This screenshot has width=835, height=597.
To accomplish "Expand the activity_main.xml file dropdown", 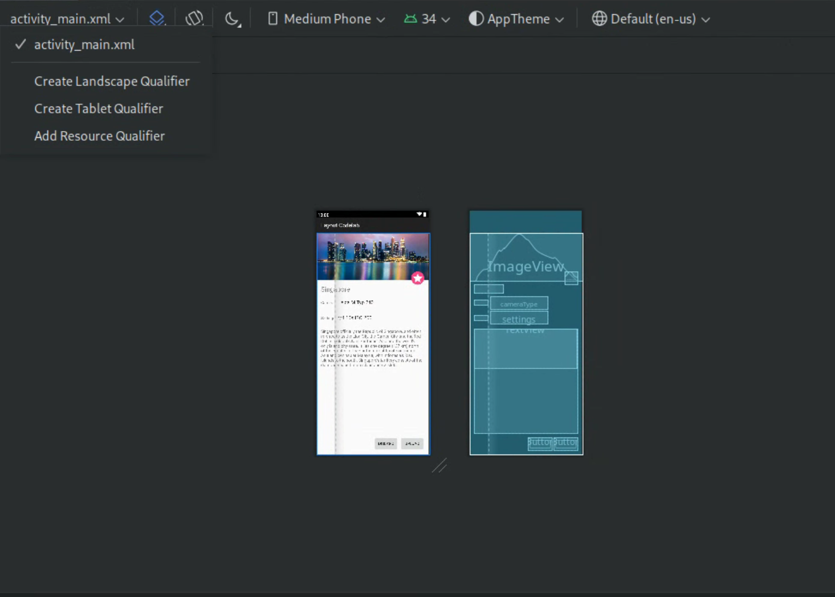I will 67,19.
